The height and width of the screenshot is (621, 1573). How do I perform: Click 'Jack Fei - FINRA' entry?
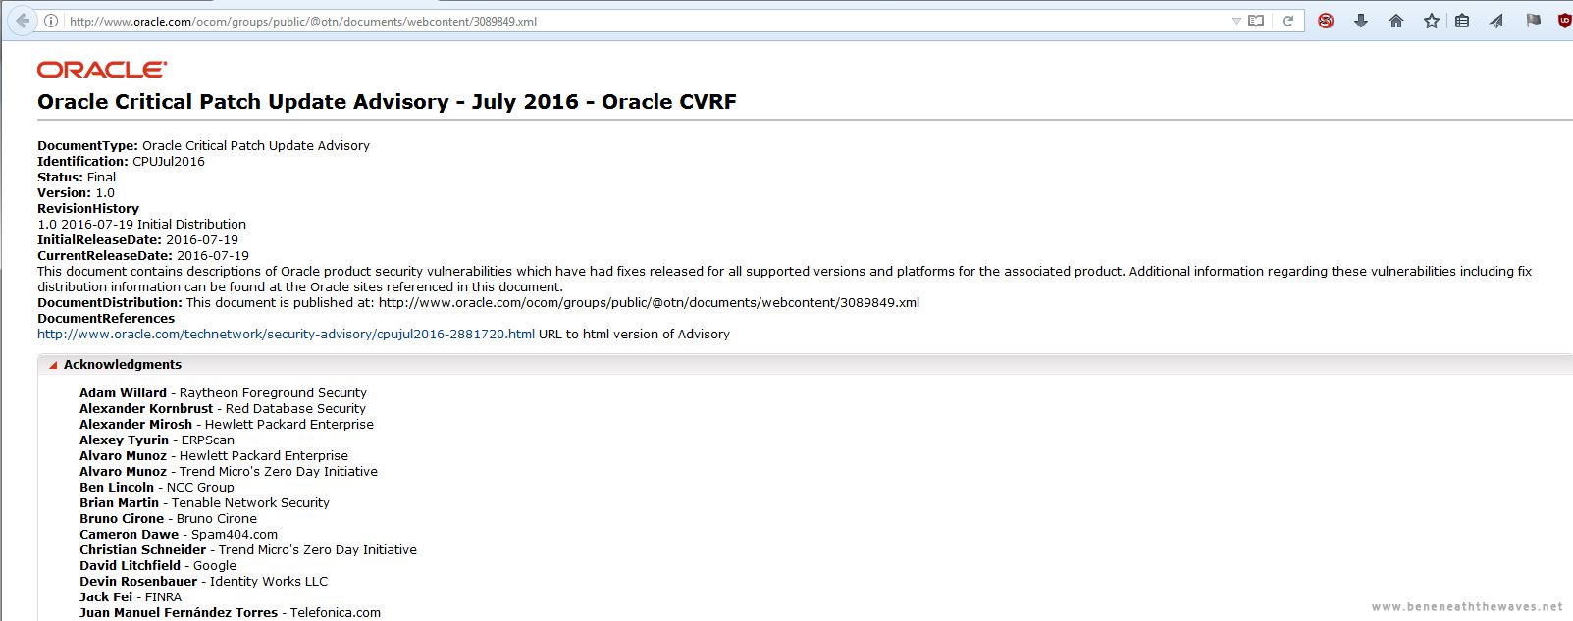[x=131, y=596]
